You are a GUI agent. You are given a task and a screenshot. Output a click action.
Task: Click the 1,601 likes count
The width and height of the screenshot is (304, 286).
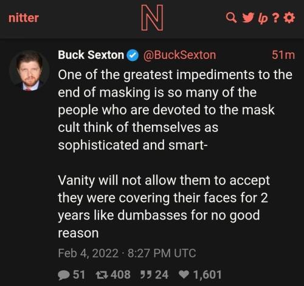[207, 275]
